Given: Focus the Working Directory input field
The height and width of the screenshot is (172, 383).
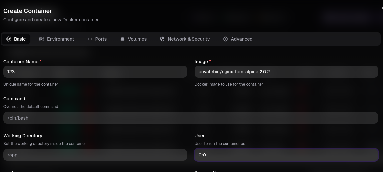Looking at the screenshot, I should (x=95, y=155).
